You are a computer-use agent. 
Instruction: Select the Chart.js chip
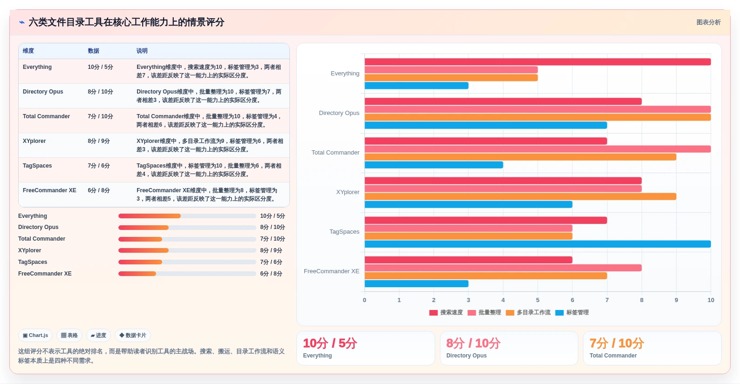(35, 335)
